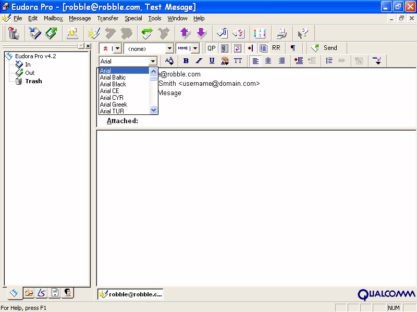The image size is (417, 312).
Task: Toggle italic formatting
Action: click(x=199, y=61)
